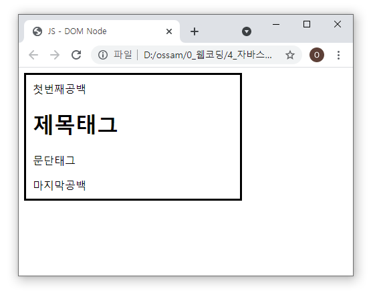Open Chrome's three-dot menu
The width and height of the screenshot is (373, 295).
[x=338, y=55]
